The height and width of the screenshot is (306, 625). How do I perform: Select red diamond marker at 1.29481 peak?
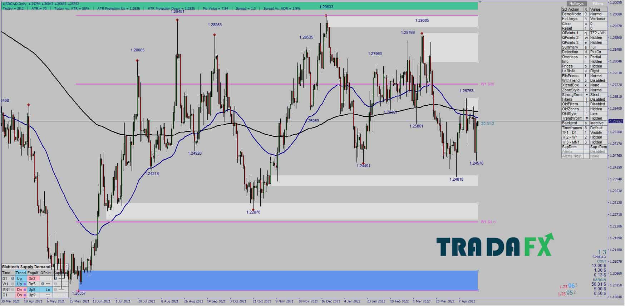tap(177, 20)
